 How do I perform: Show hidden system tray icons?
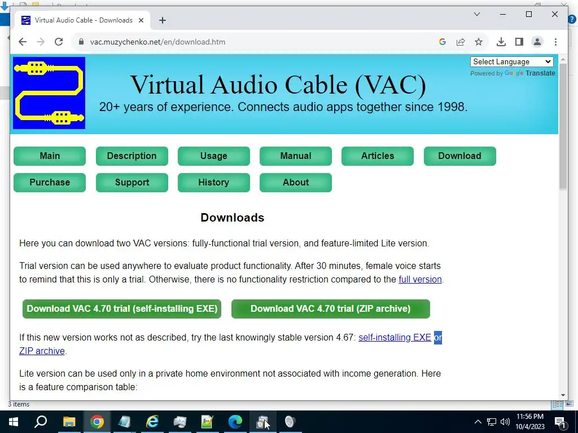[478, 422]
